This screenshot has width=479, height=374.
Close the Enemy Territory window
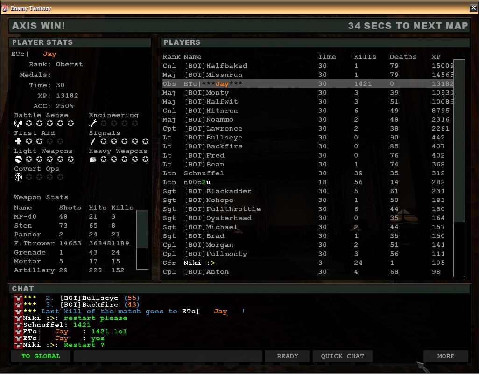click(x=473, y=8)
